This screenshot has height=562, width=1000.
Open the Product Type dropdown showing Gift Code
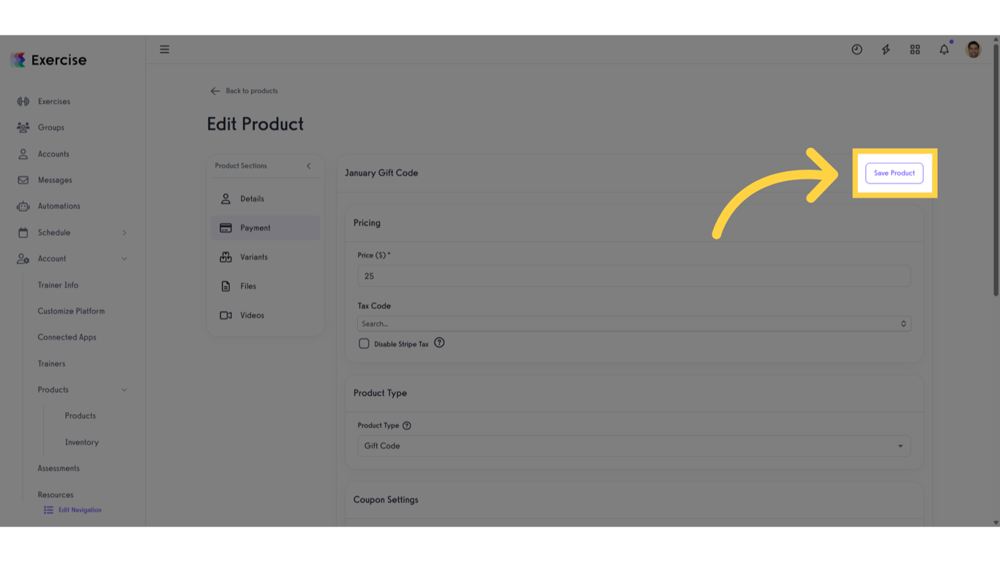(x=633, y=446)
